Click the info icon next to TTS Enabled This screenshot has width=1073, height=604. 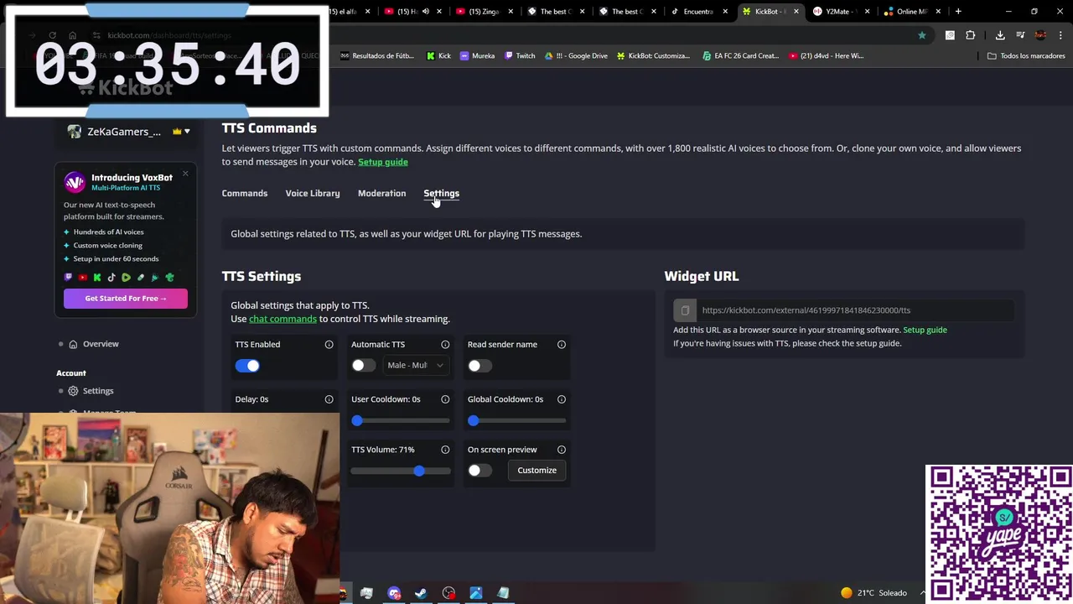click(329, 345)
